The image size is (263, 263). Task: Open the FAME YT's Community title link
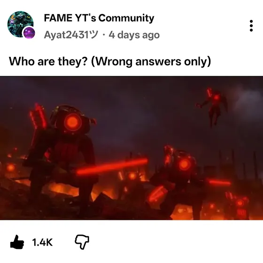coord(99,18)
